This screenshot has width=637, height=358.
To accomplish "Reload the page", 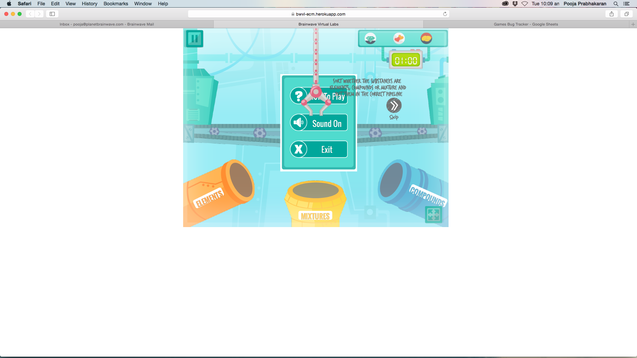I will click(445, 14).
